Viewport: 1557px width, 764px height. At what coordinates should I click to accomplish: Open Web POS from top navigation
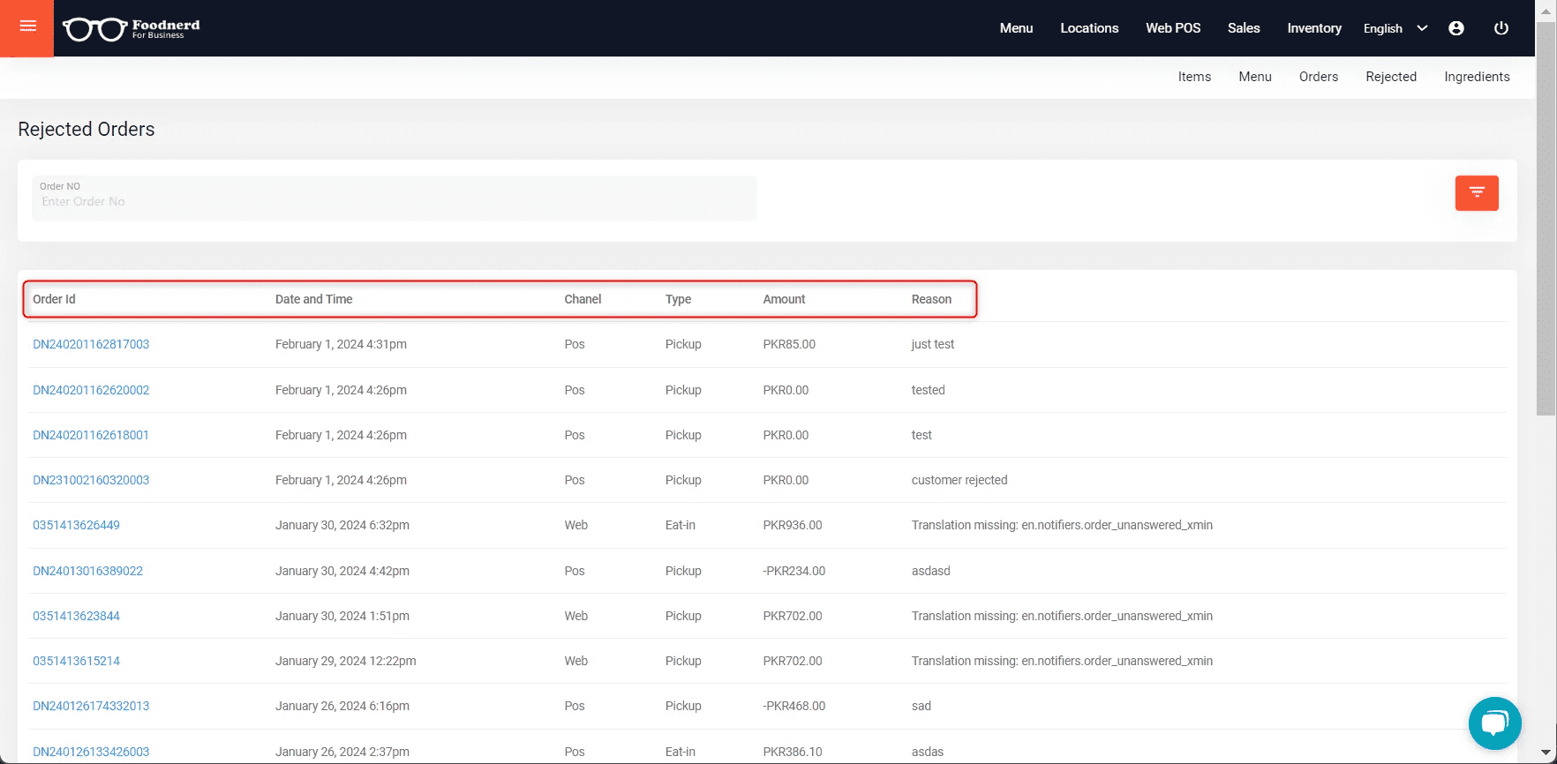[x=1173, y=28]
